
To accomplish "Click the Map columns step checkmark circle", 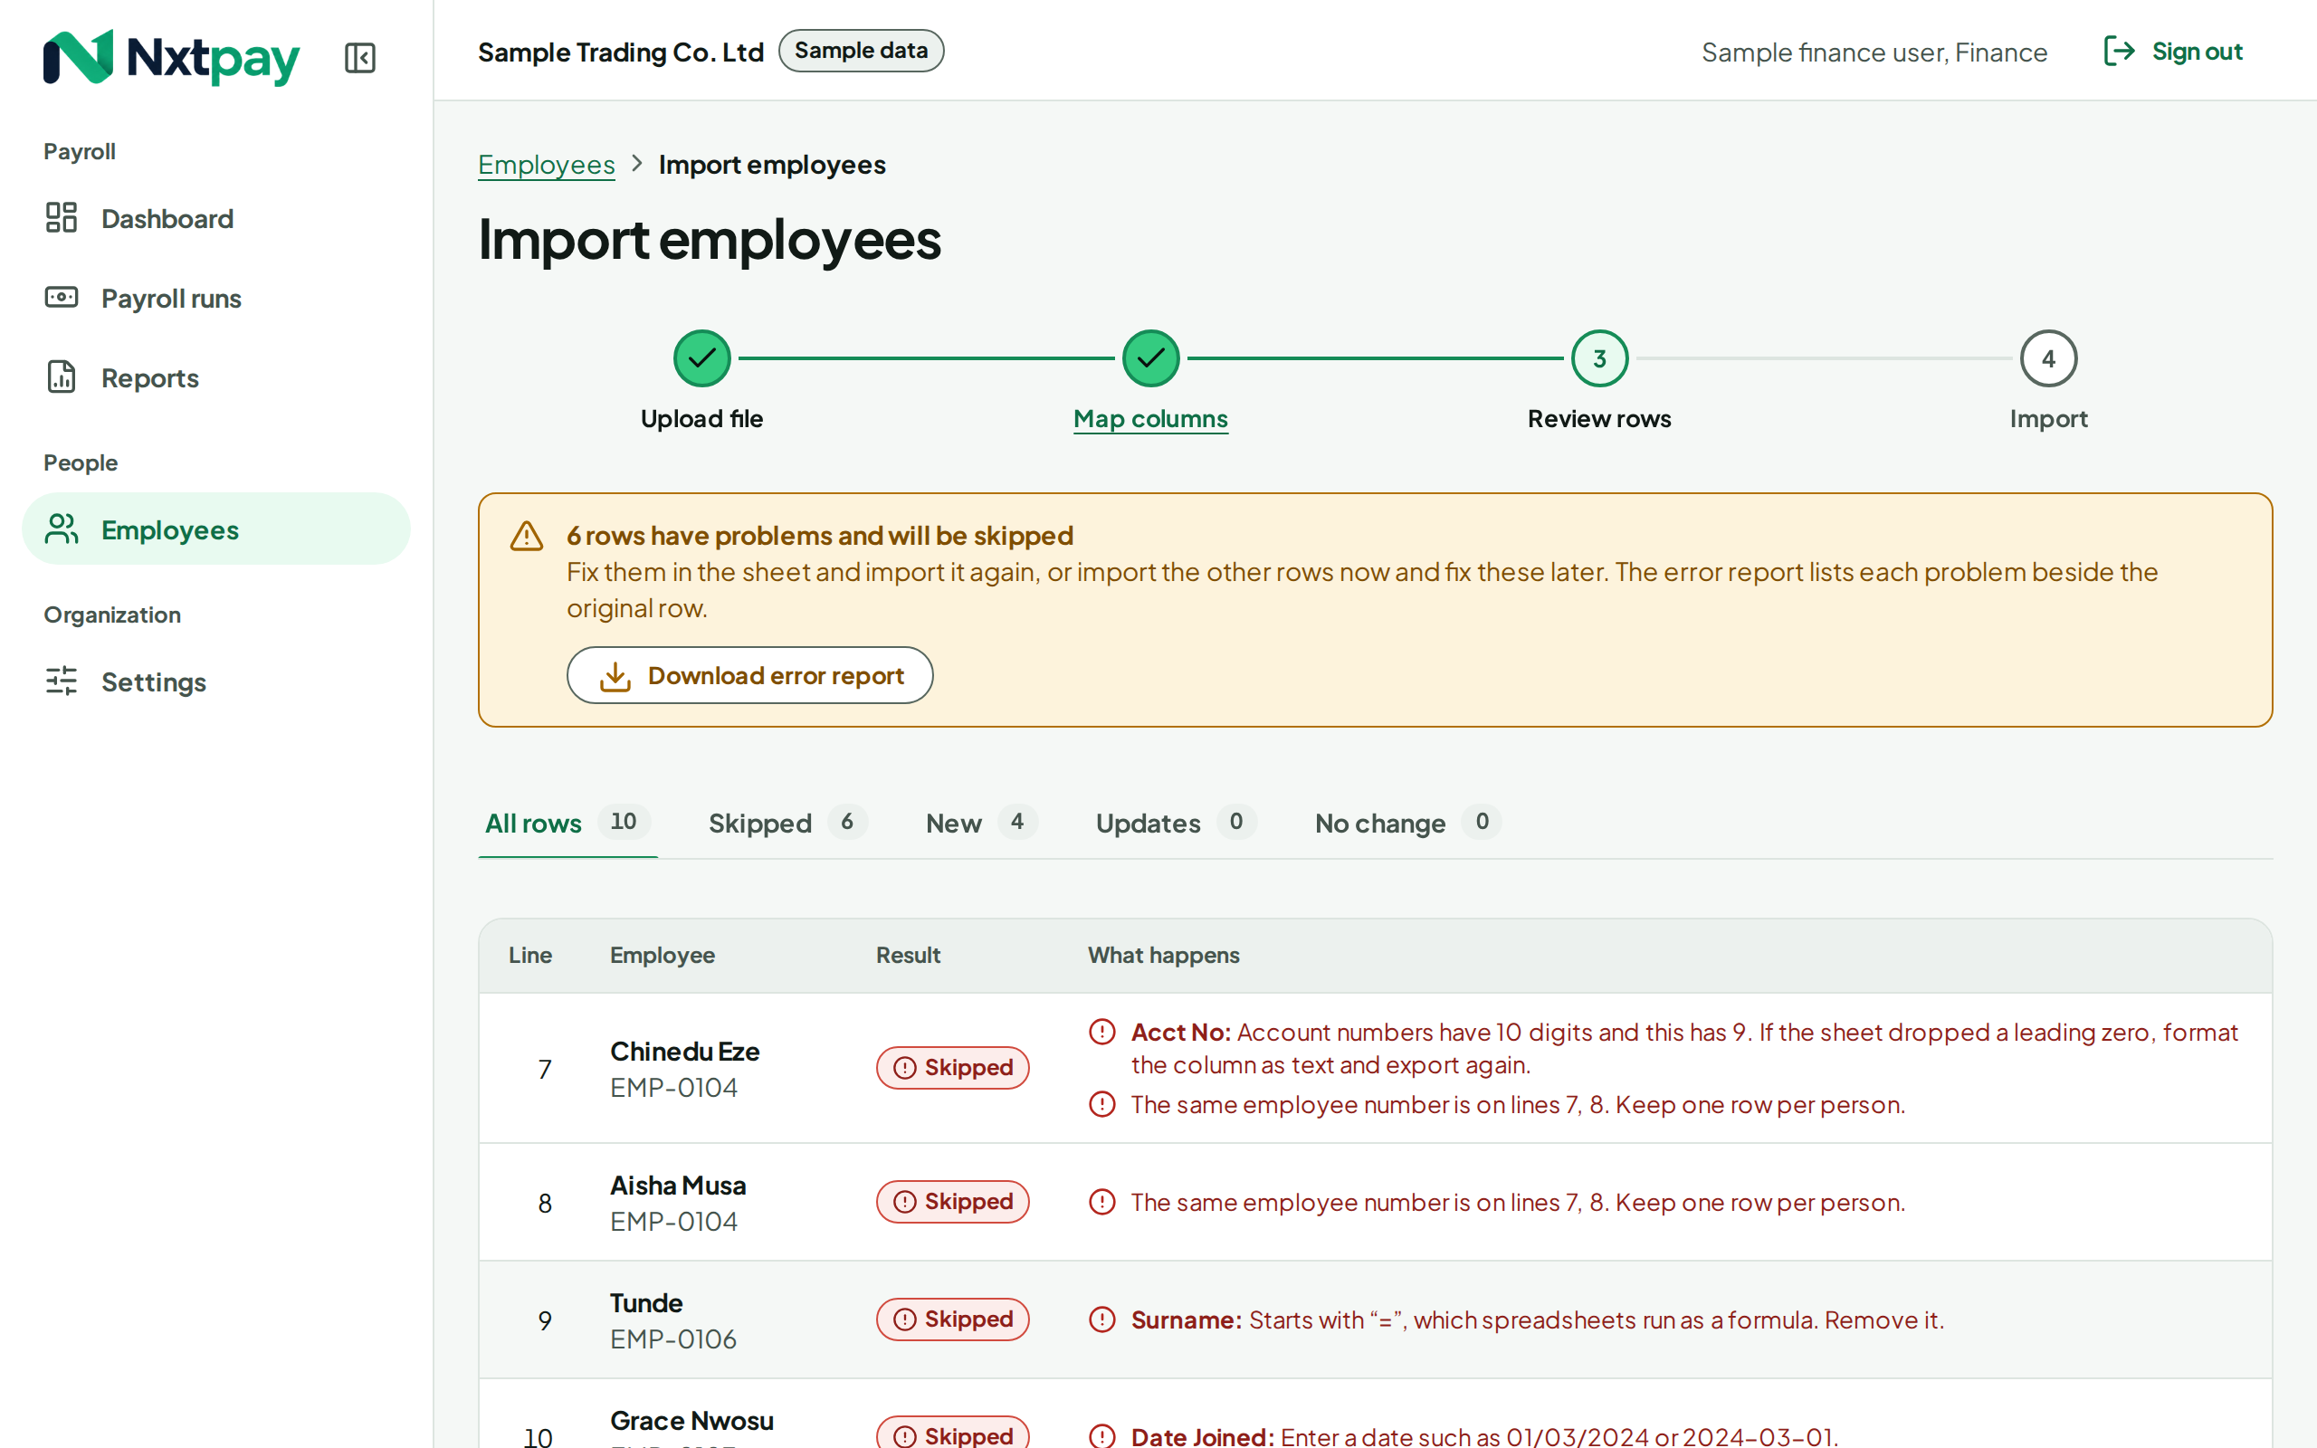I will pyautogui.click(x=1149, y=358).
